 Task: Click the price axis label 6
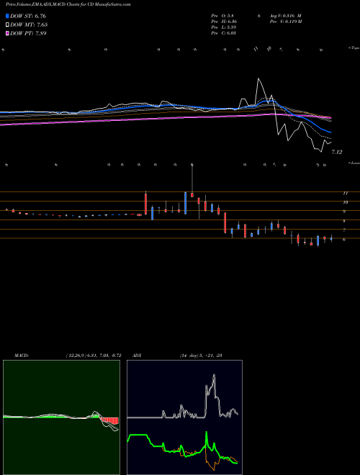pos(344,240)
